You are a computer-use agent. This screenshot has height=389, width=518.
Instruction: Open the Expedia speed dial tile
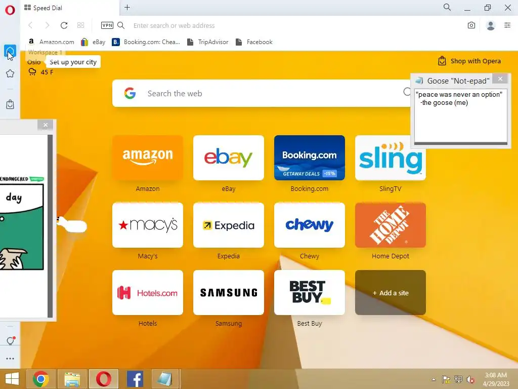coord(229,225)
